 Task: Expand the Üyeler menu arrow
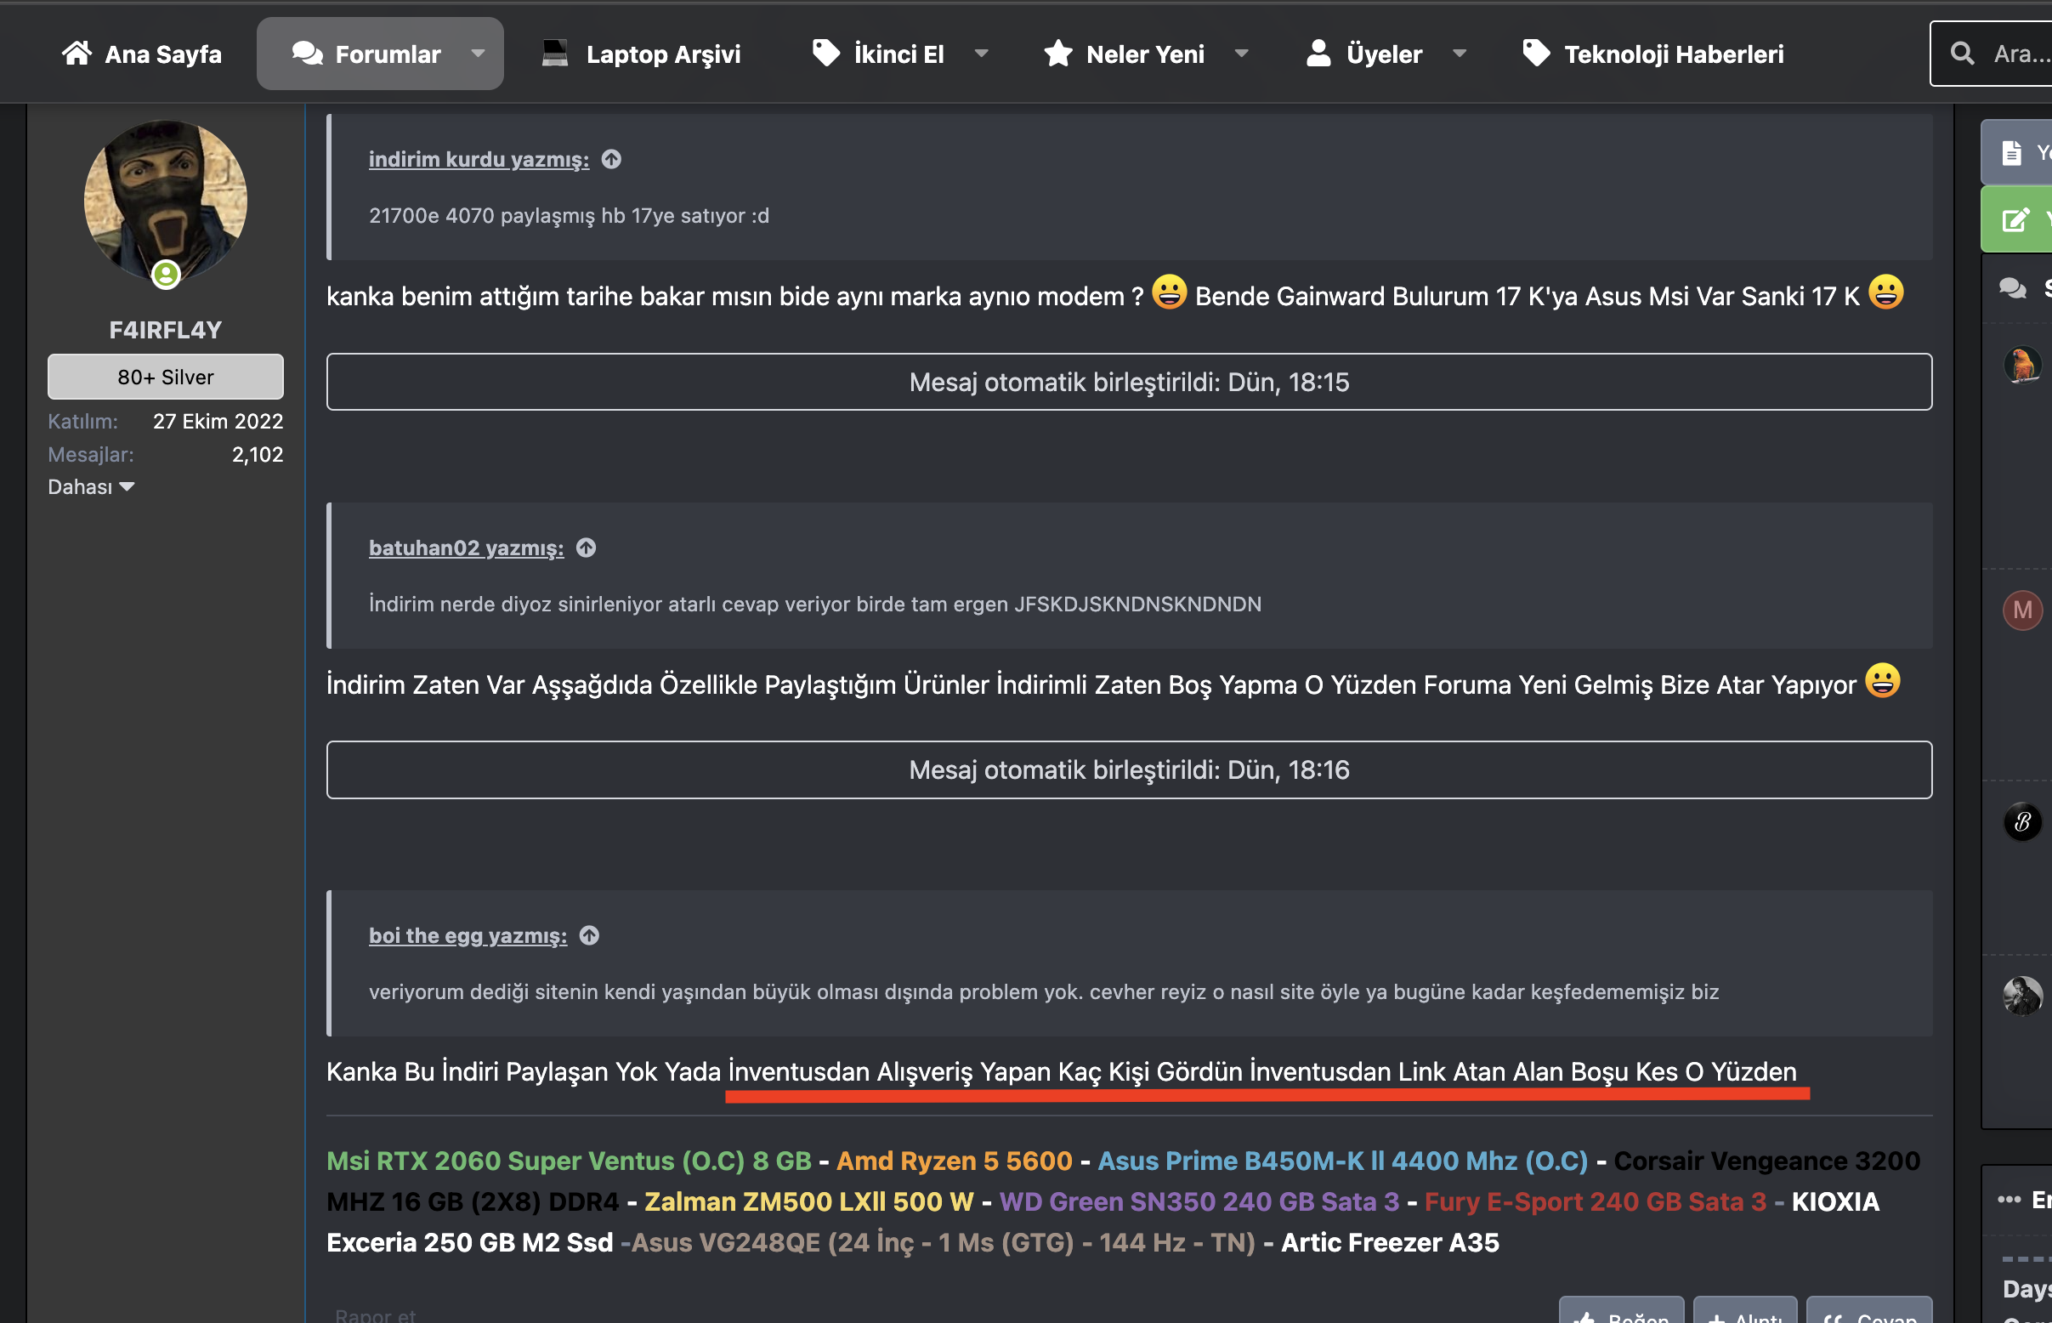point(1459,54)
